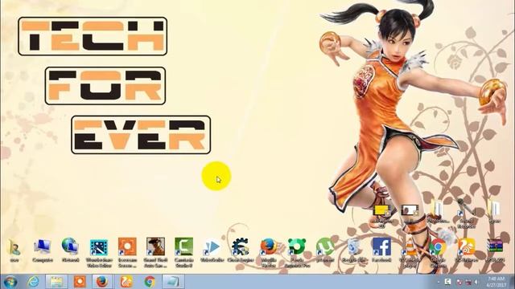Select the white video file thumbnail
This screenshot has height=289, width=515.
click(410, 214)
